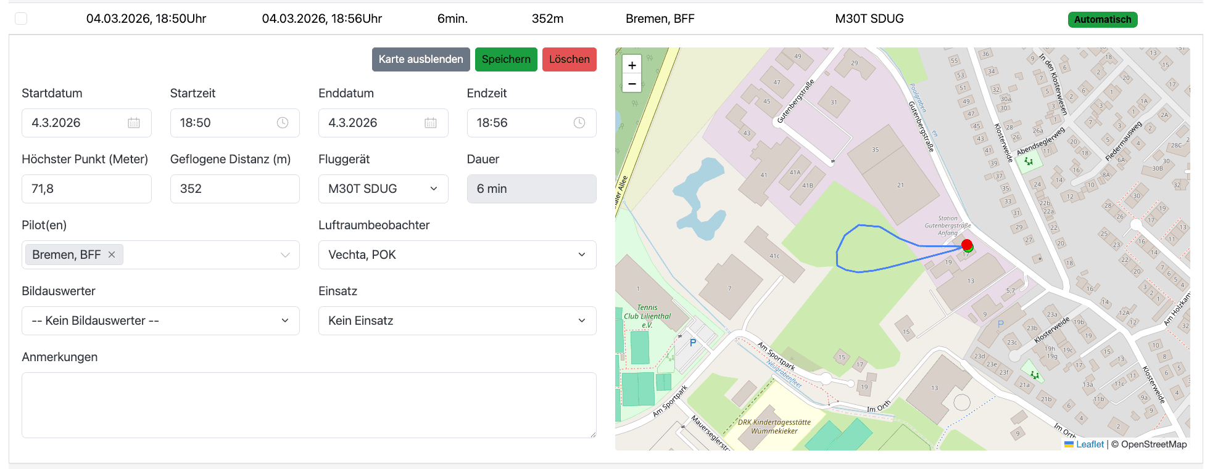
Task: Save the flight with Speichern
Action: pos(506,59)
